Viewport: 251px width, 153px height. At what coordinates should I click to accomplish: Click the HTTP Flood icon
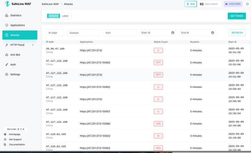(7, 45)
